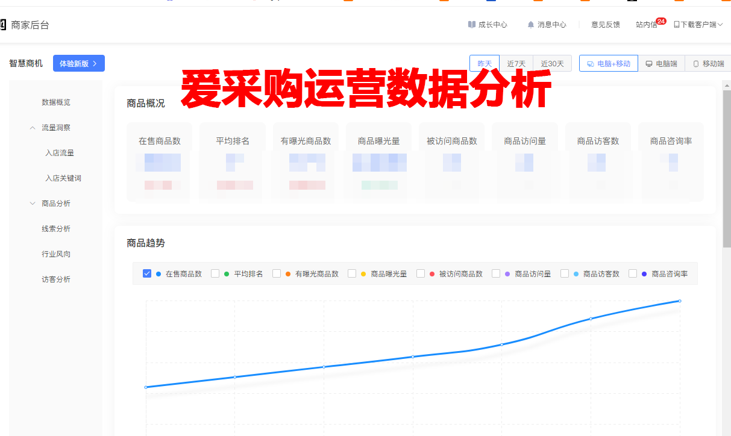Click the first data point on trend line
The width and height of the screenshot is (731, 436).
(146, 387)
